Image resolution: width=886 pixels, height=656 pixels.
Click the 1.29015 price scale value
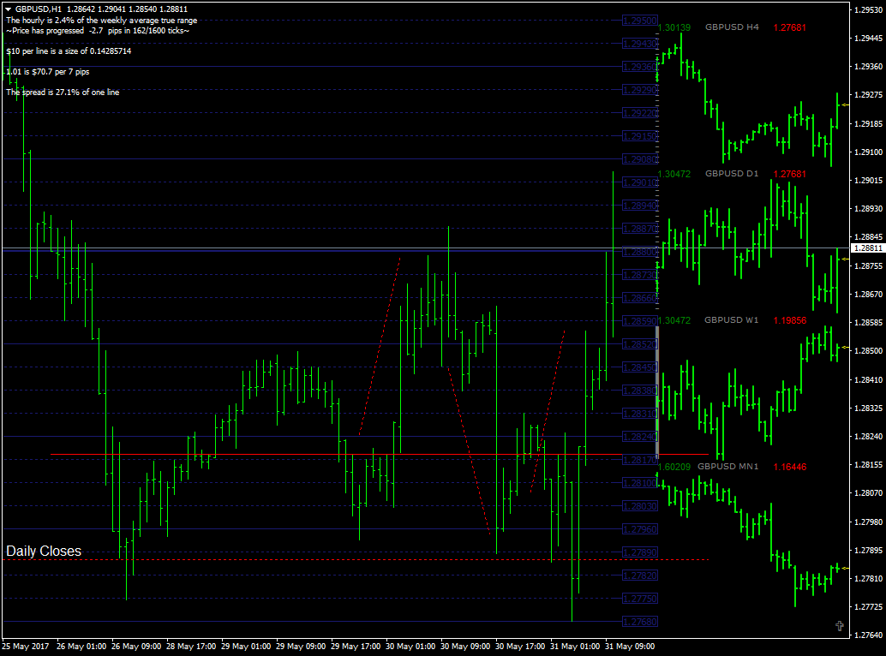869,181
